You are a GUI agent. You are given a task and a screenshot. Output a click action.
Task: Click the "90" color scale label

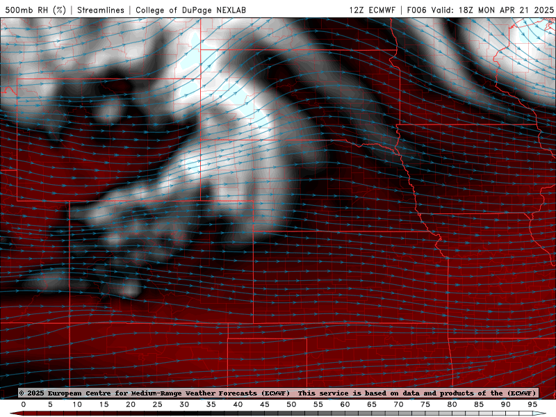[506, 404]
